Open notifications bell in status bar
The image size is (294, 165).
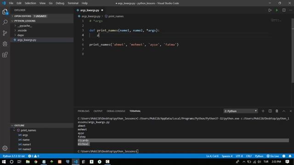pos(290,156)
